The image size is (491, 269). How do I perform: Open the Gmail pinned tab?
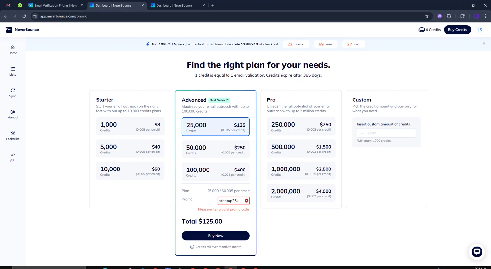(8, 5)
